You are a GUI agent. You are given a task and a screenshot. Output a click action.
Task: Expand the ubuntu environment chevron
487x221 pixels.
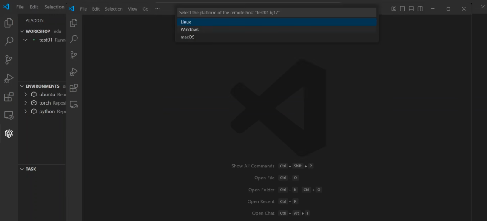26,94
